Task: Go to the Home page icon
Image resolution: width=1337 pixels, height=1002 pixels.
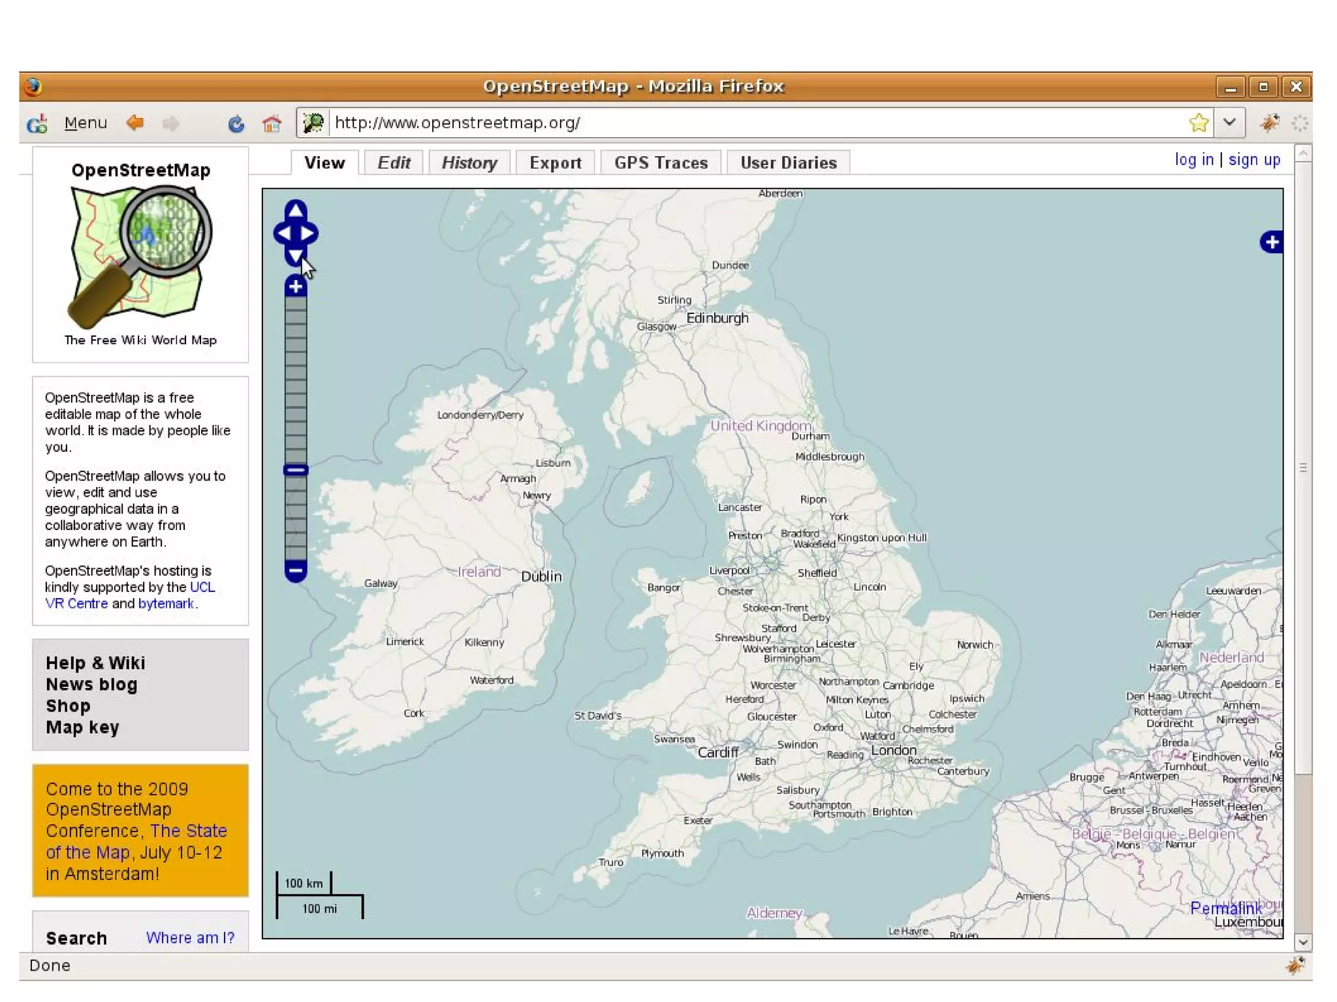Action: [x=272, y=123]
